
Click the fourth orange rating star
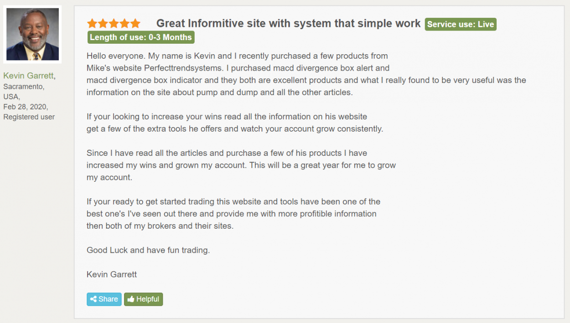pyautogui.click(x=124, y=23)
